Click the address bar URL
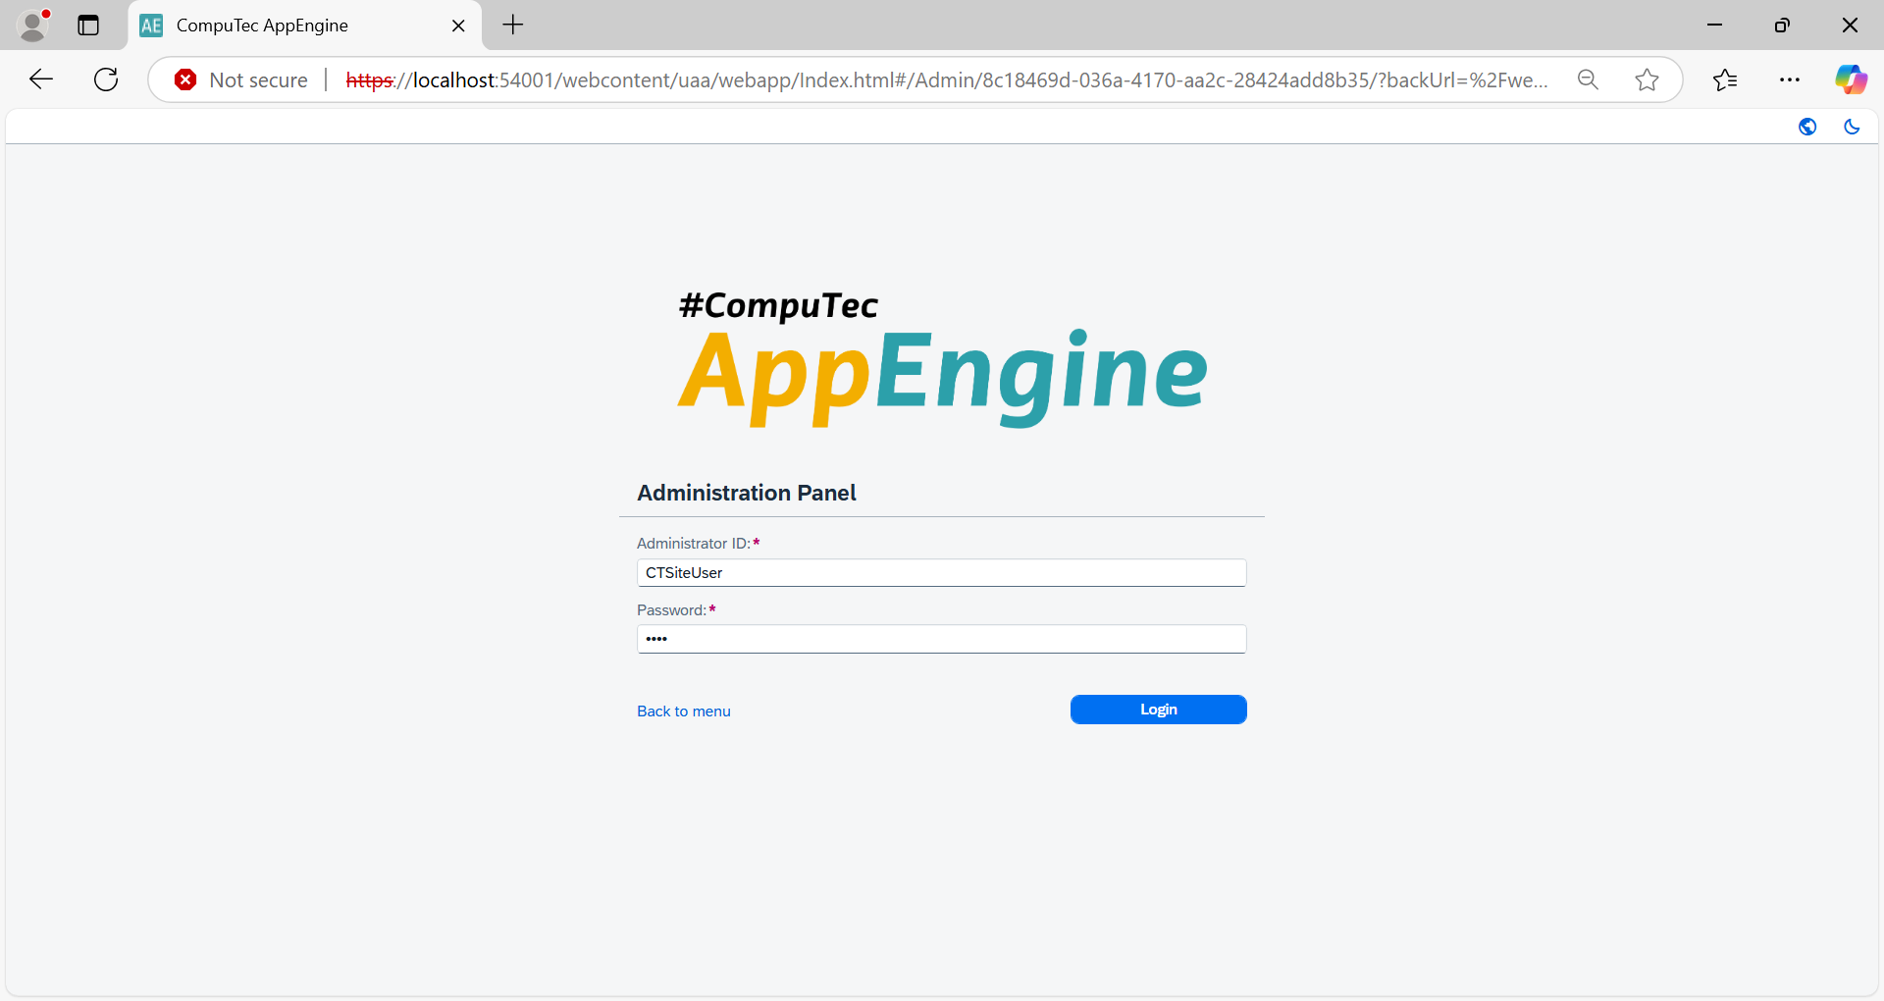 point(883,79)
